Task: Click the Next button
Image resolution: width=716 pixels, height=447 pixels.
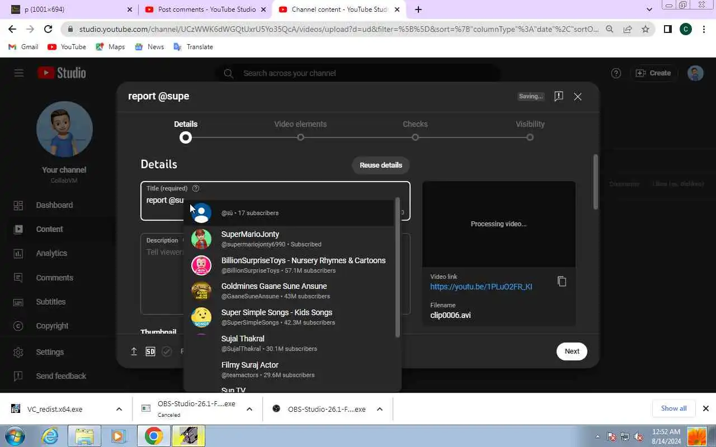Action: tap(572, 351)
